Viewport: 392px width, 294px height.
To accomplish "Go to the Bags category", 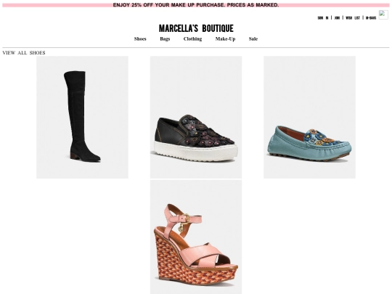I will point(165,38).
